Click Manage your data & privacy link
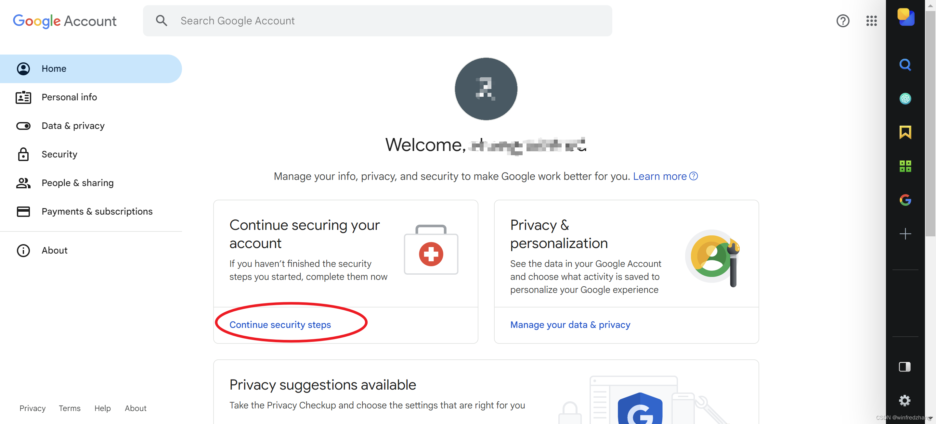 point(570,325)
